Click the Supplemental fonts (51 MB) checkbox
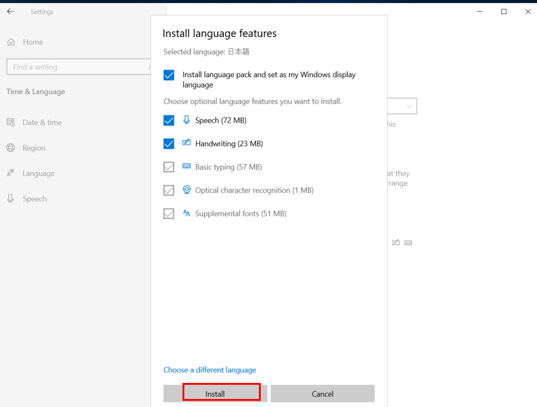 tap(169, 213)
